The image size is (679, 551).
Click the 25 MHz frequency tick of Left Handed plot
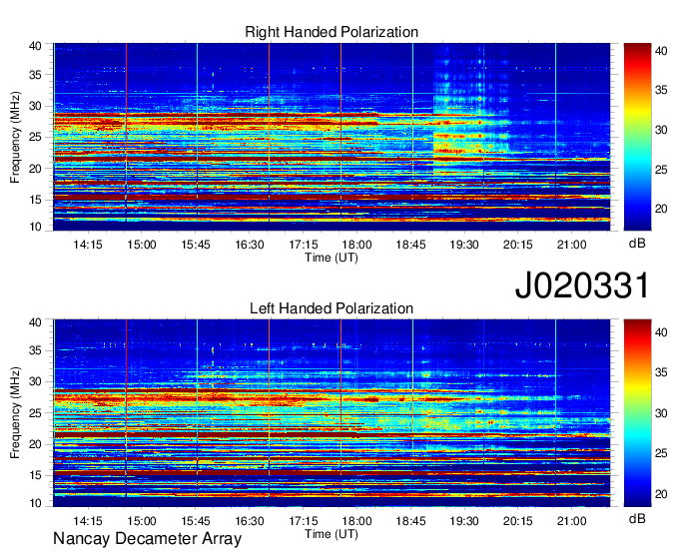pyautogui.click(x=36, y=413)
